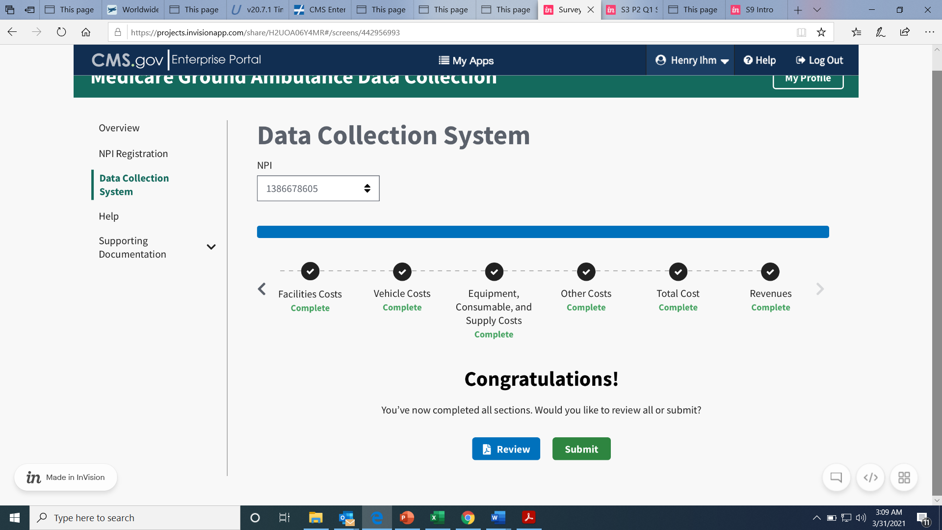Click the Total Cost checkmark step
Viewport: 942px width, 530px height.
pyautogui.click(x=678, y=271)
